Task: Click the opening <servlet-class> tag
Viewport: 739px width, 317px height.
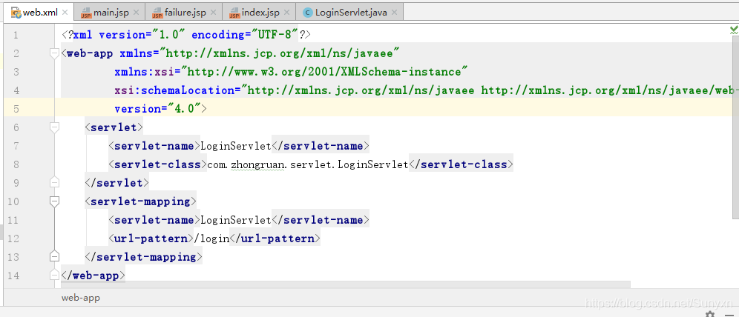Action: point(158,164)
